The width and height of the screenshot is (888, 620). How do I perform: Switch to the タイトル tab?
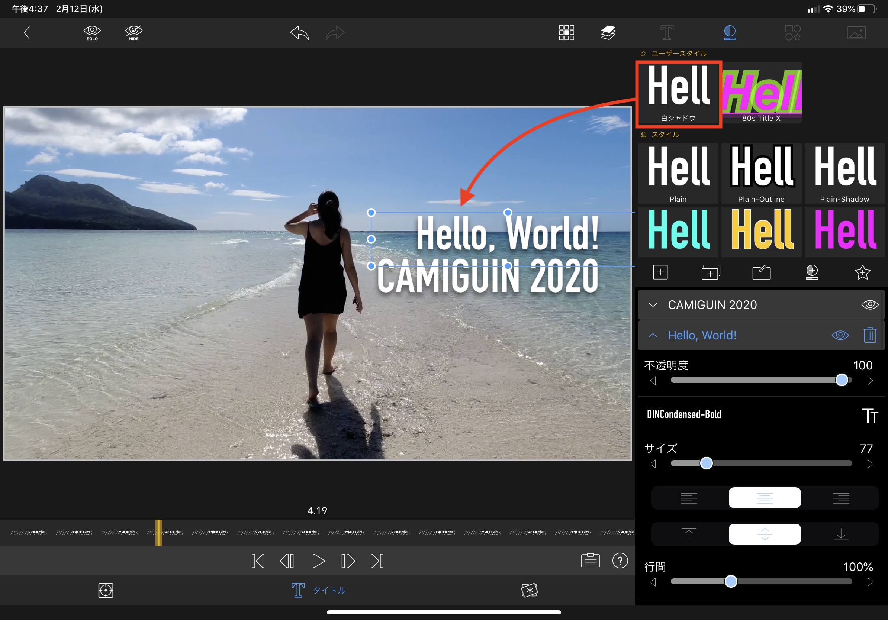(319, 590)
